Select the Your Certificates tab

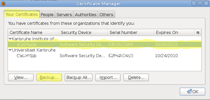pos(22,14)
